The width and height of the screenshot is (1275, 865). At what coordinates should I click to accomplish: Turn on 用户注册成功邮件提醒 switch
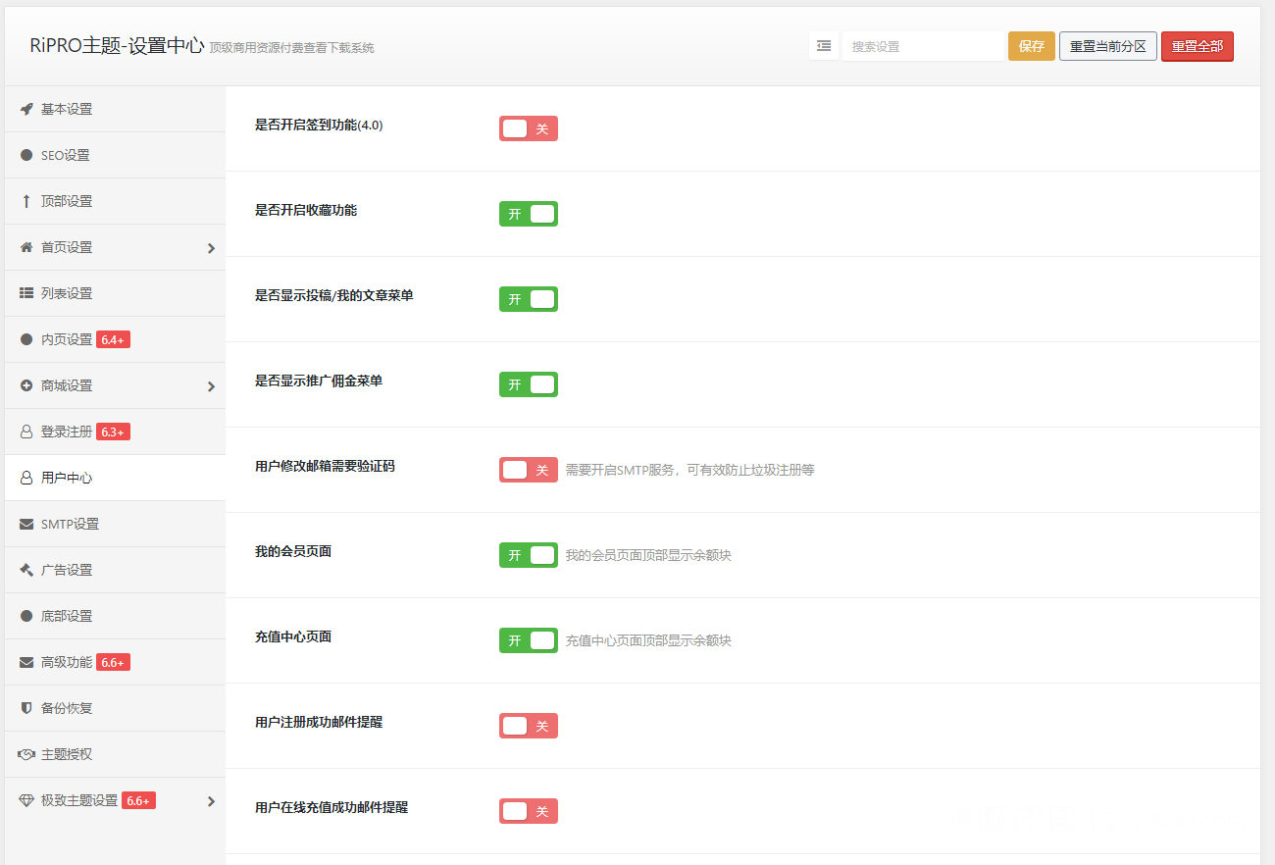(529, 726)
